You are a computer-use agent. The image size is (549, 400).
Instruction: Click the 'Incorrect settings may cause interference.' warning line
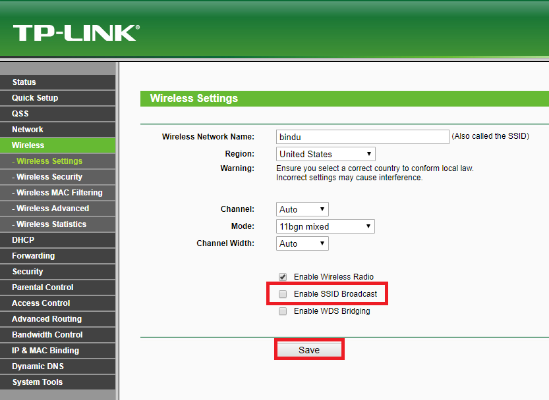[x=349, y=178]
